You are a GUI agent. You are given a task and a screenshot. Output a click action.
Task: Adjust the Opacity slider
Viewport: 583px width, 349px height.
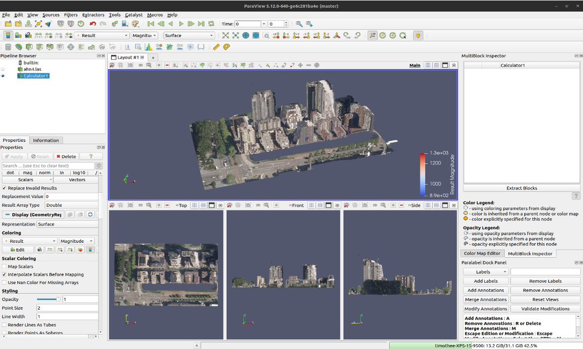tap(49, 299)
